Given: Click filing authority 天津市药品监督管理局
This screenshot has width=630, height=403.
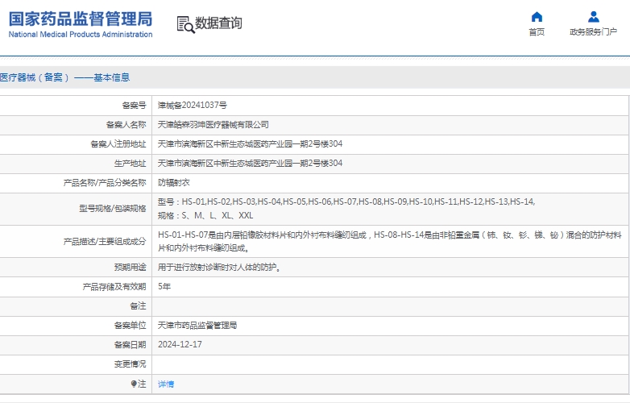Looking at the screenshot, I should point(197,325).
